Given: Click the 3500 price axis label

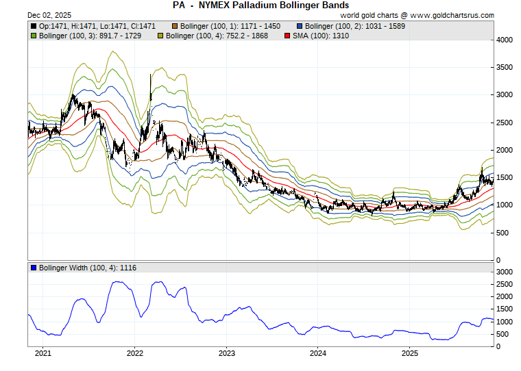Looking at the screenshot, I should 505,67.
